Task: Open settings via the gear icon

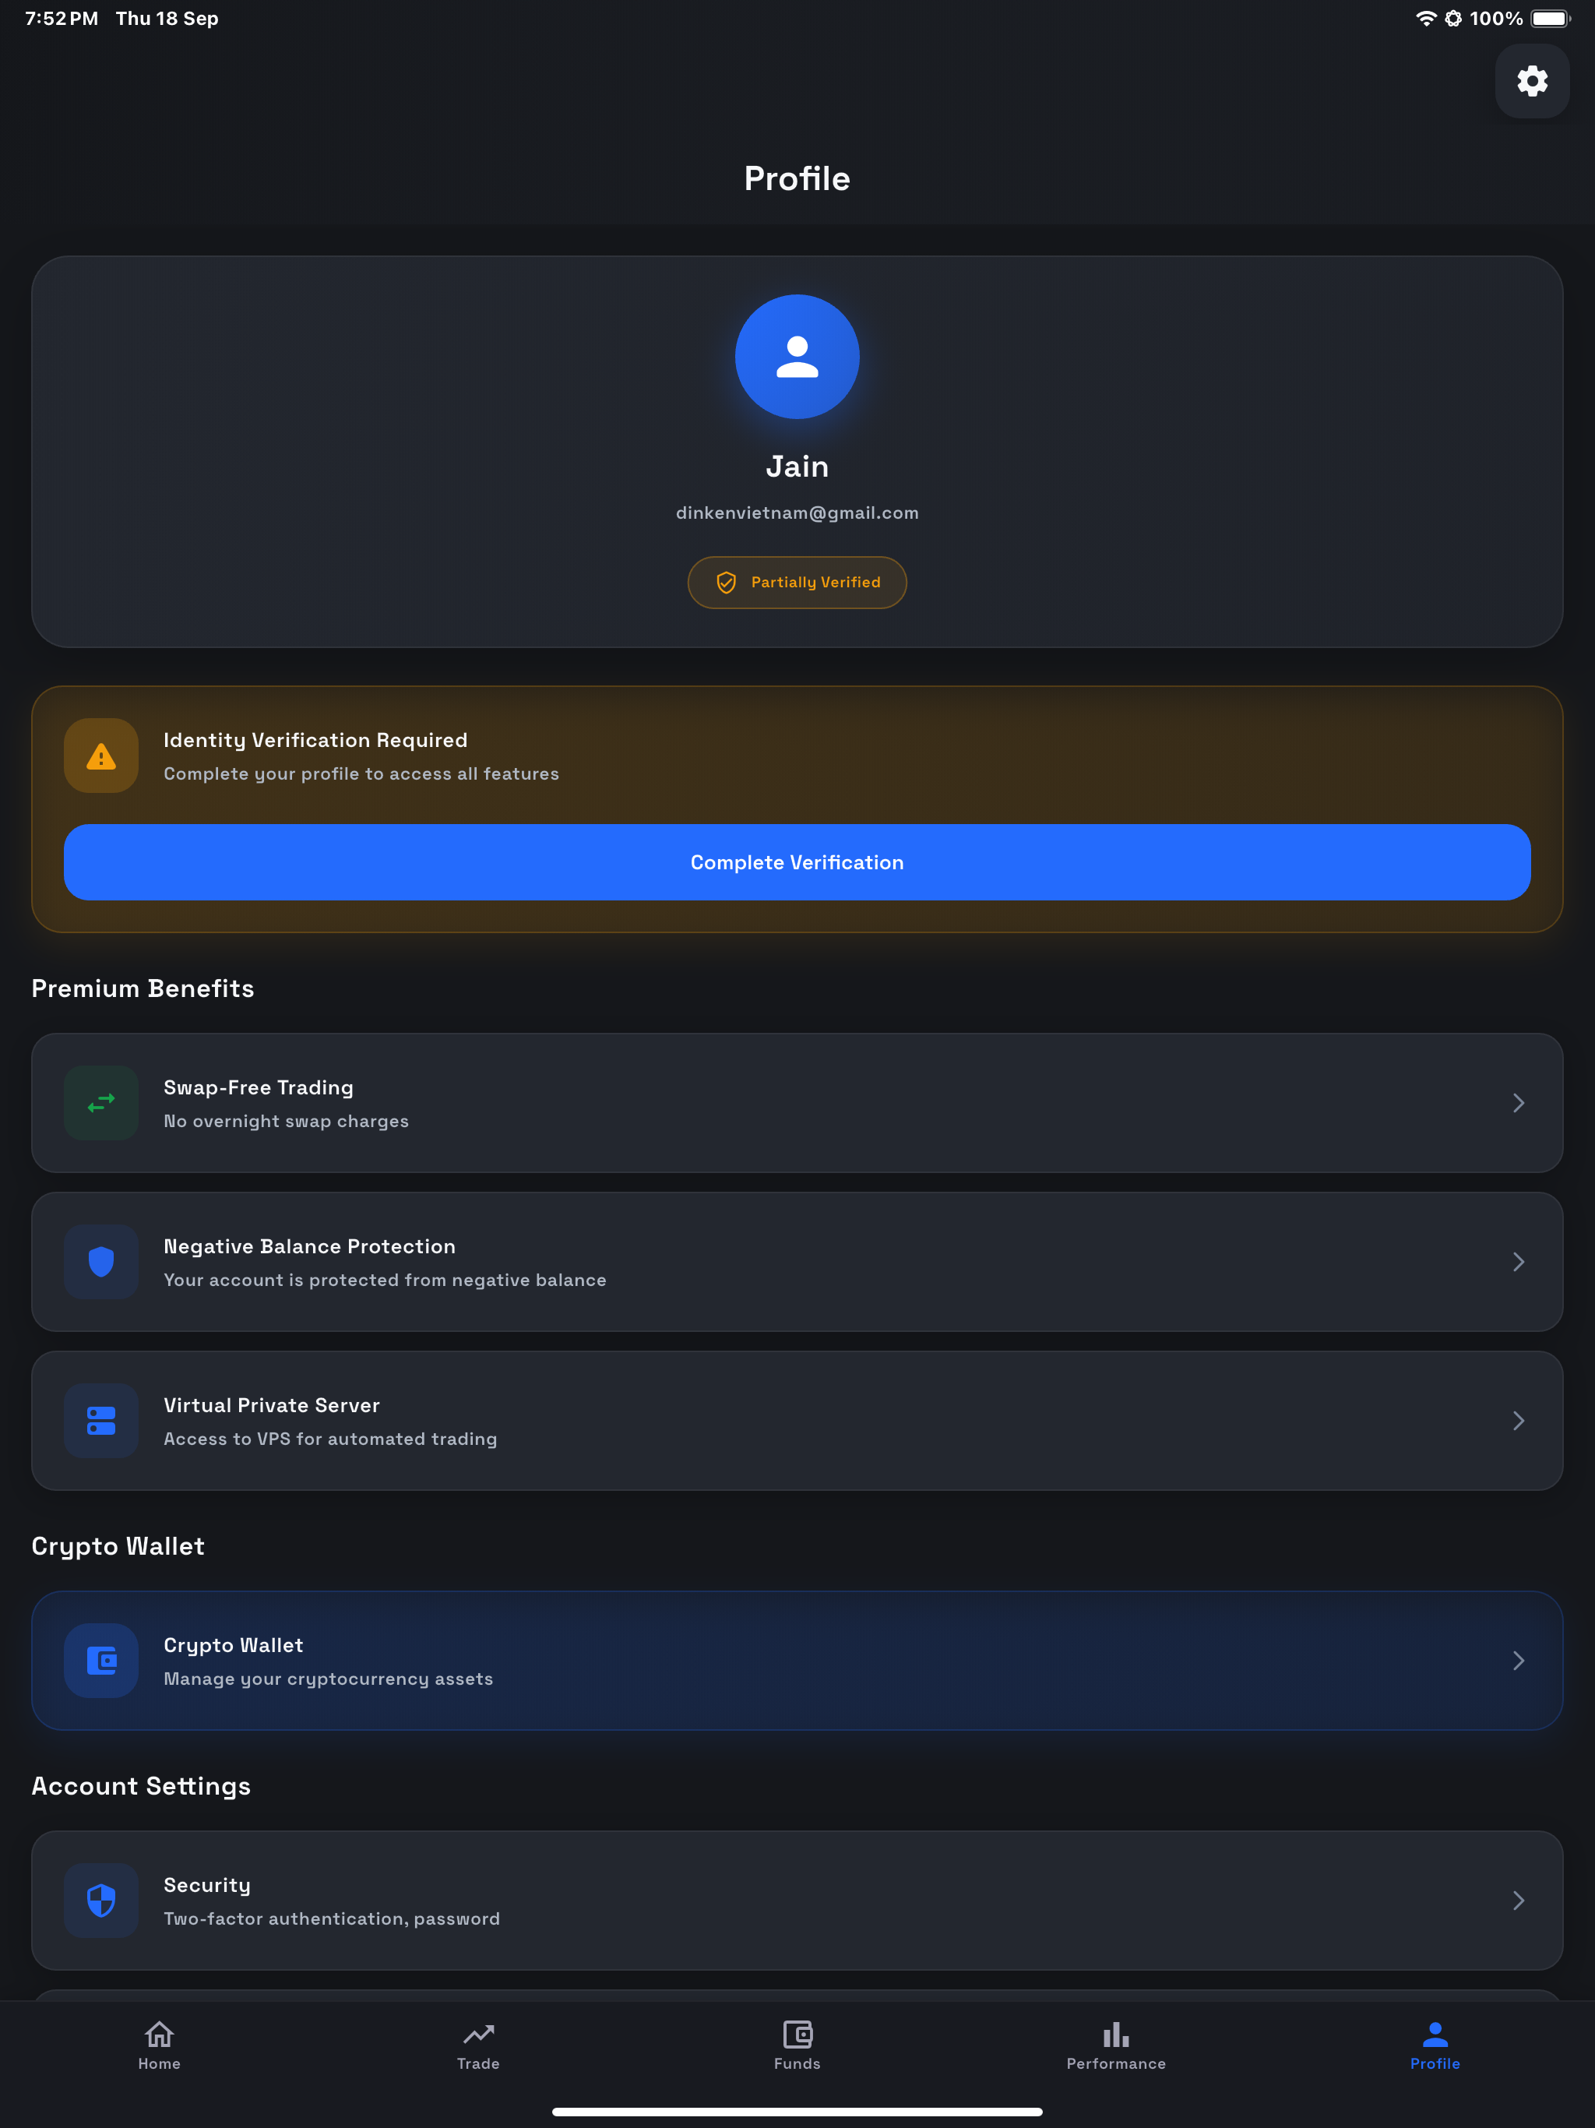Action: tap(1531, 81)
